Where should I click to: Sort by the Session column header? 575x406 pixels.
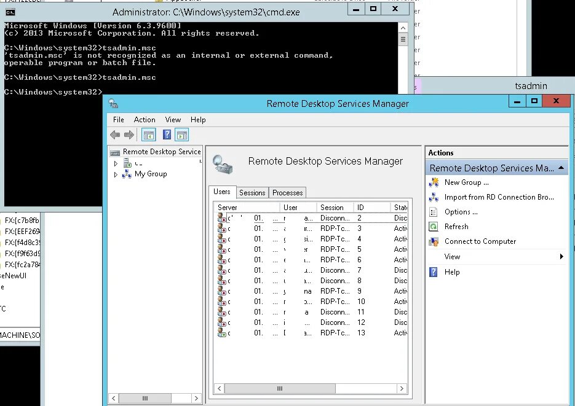click(x=335, y=207)
